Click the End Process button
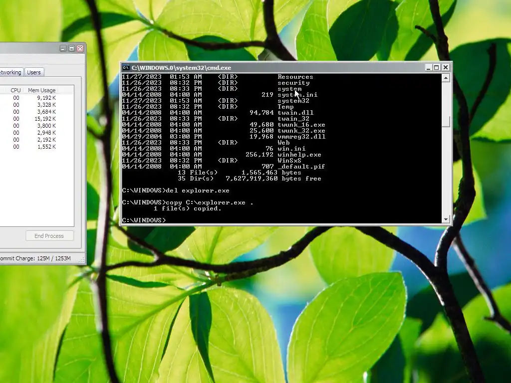The width and height of the screenshot is (511, 383). (x=49, y=236)
